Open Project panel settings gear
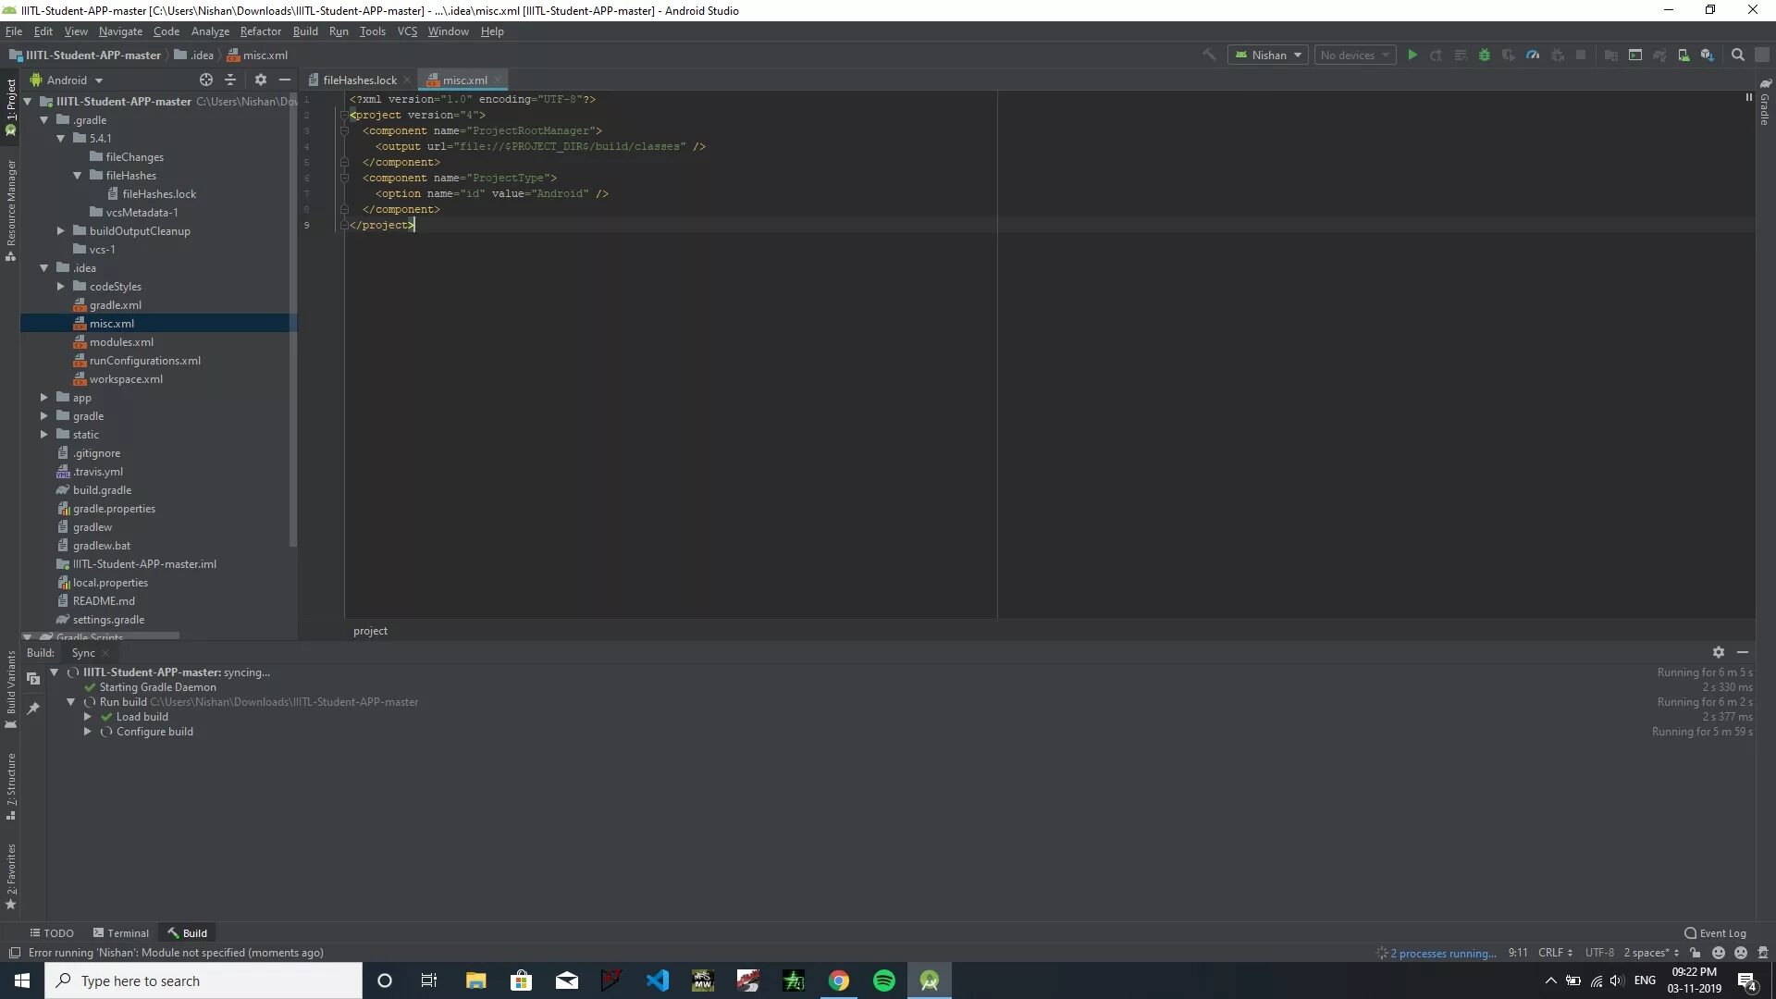 coord(261,80)
